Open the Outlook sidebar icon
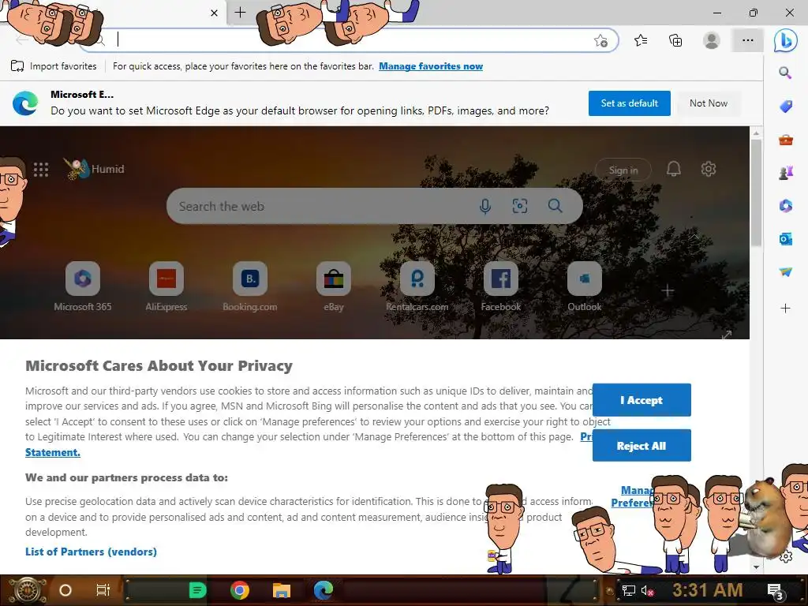 click(x=785, y=239)
